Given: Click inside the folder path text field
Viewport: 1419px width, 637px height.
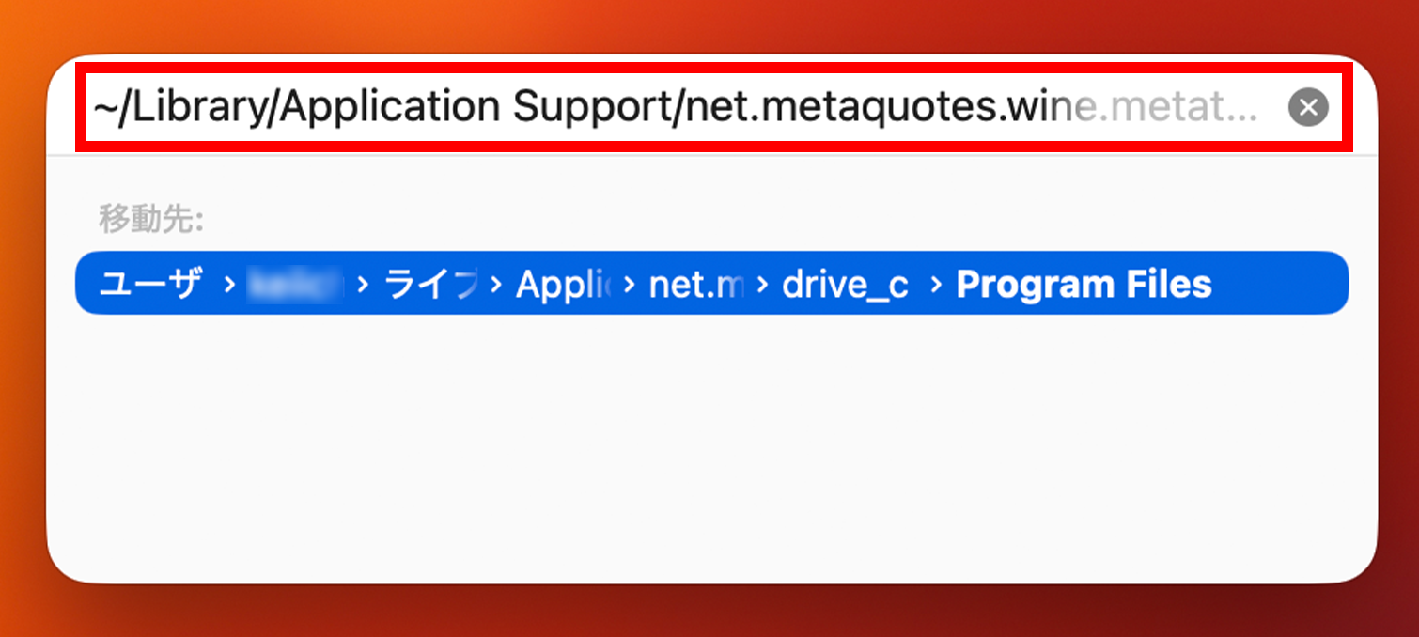Looking at the screenshot, I should click(x=658, y=107).
